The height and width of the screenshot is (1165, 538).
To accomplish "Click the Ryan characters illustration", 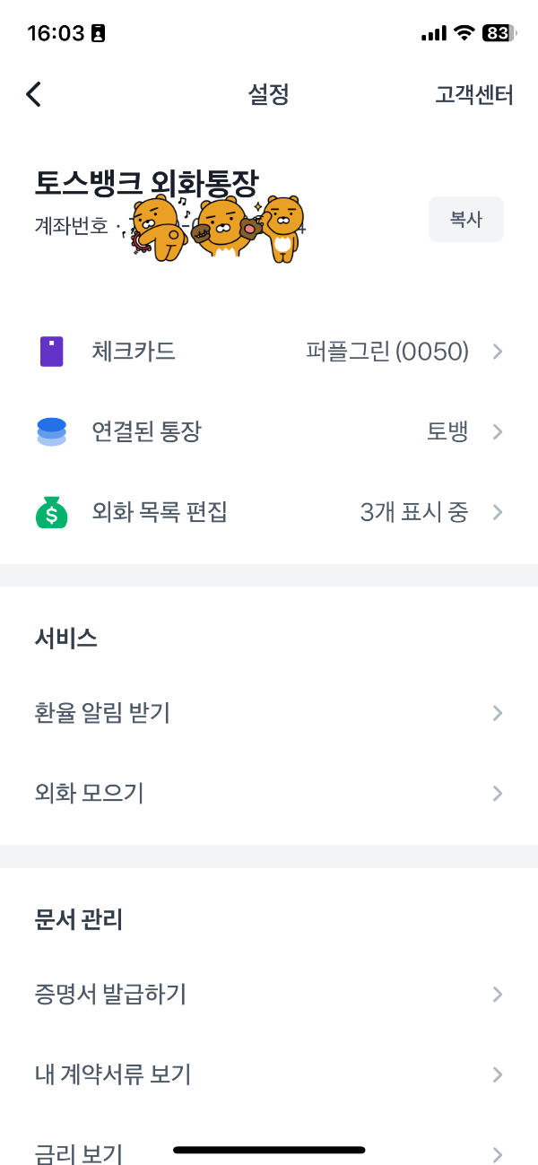I will [215, 224].
